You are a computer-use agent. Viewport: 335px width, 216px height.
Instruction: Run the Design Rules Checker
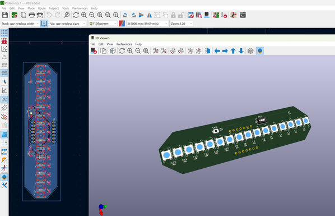224,15
